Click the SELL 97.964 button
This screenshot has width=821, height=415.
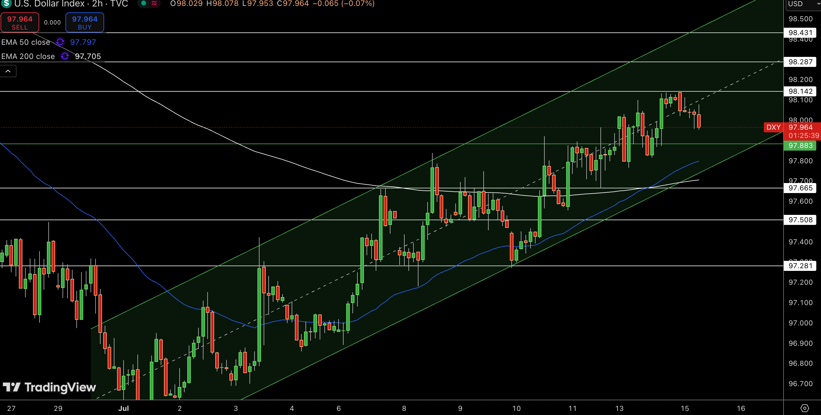point(20,23)
